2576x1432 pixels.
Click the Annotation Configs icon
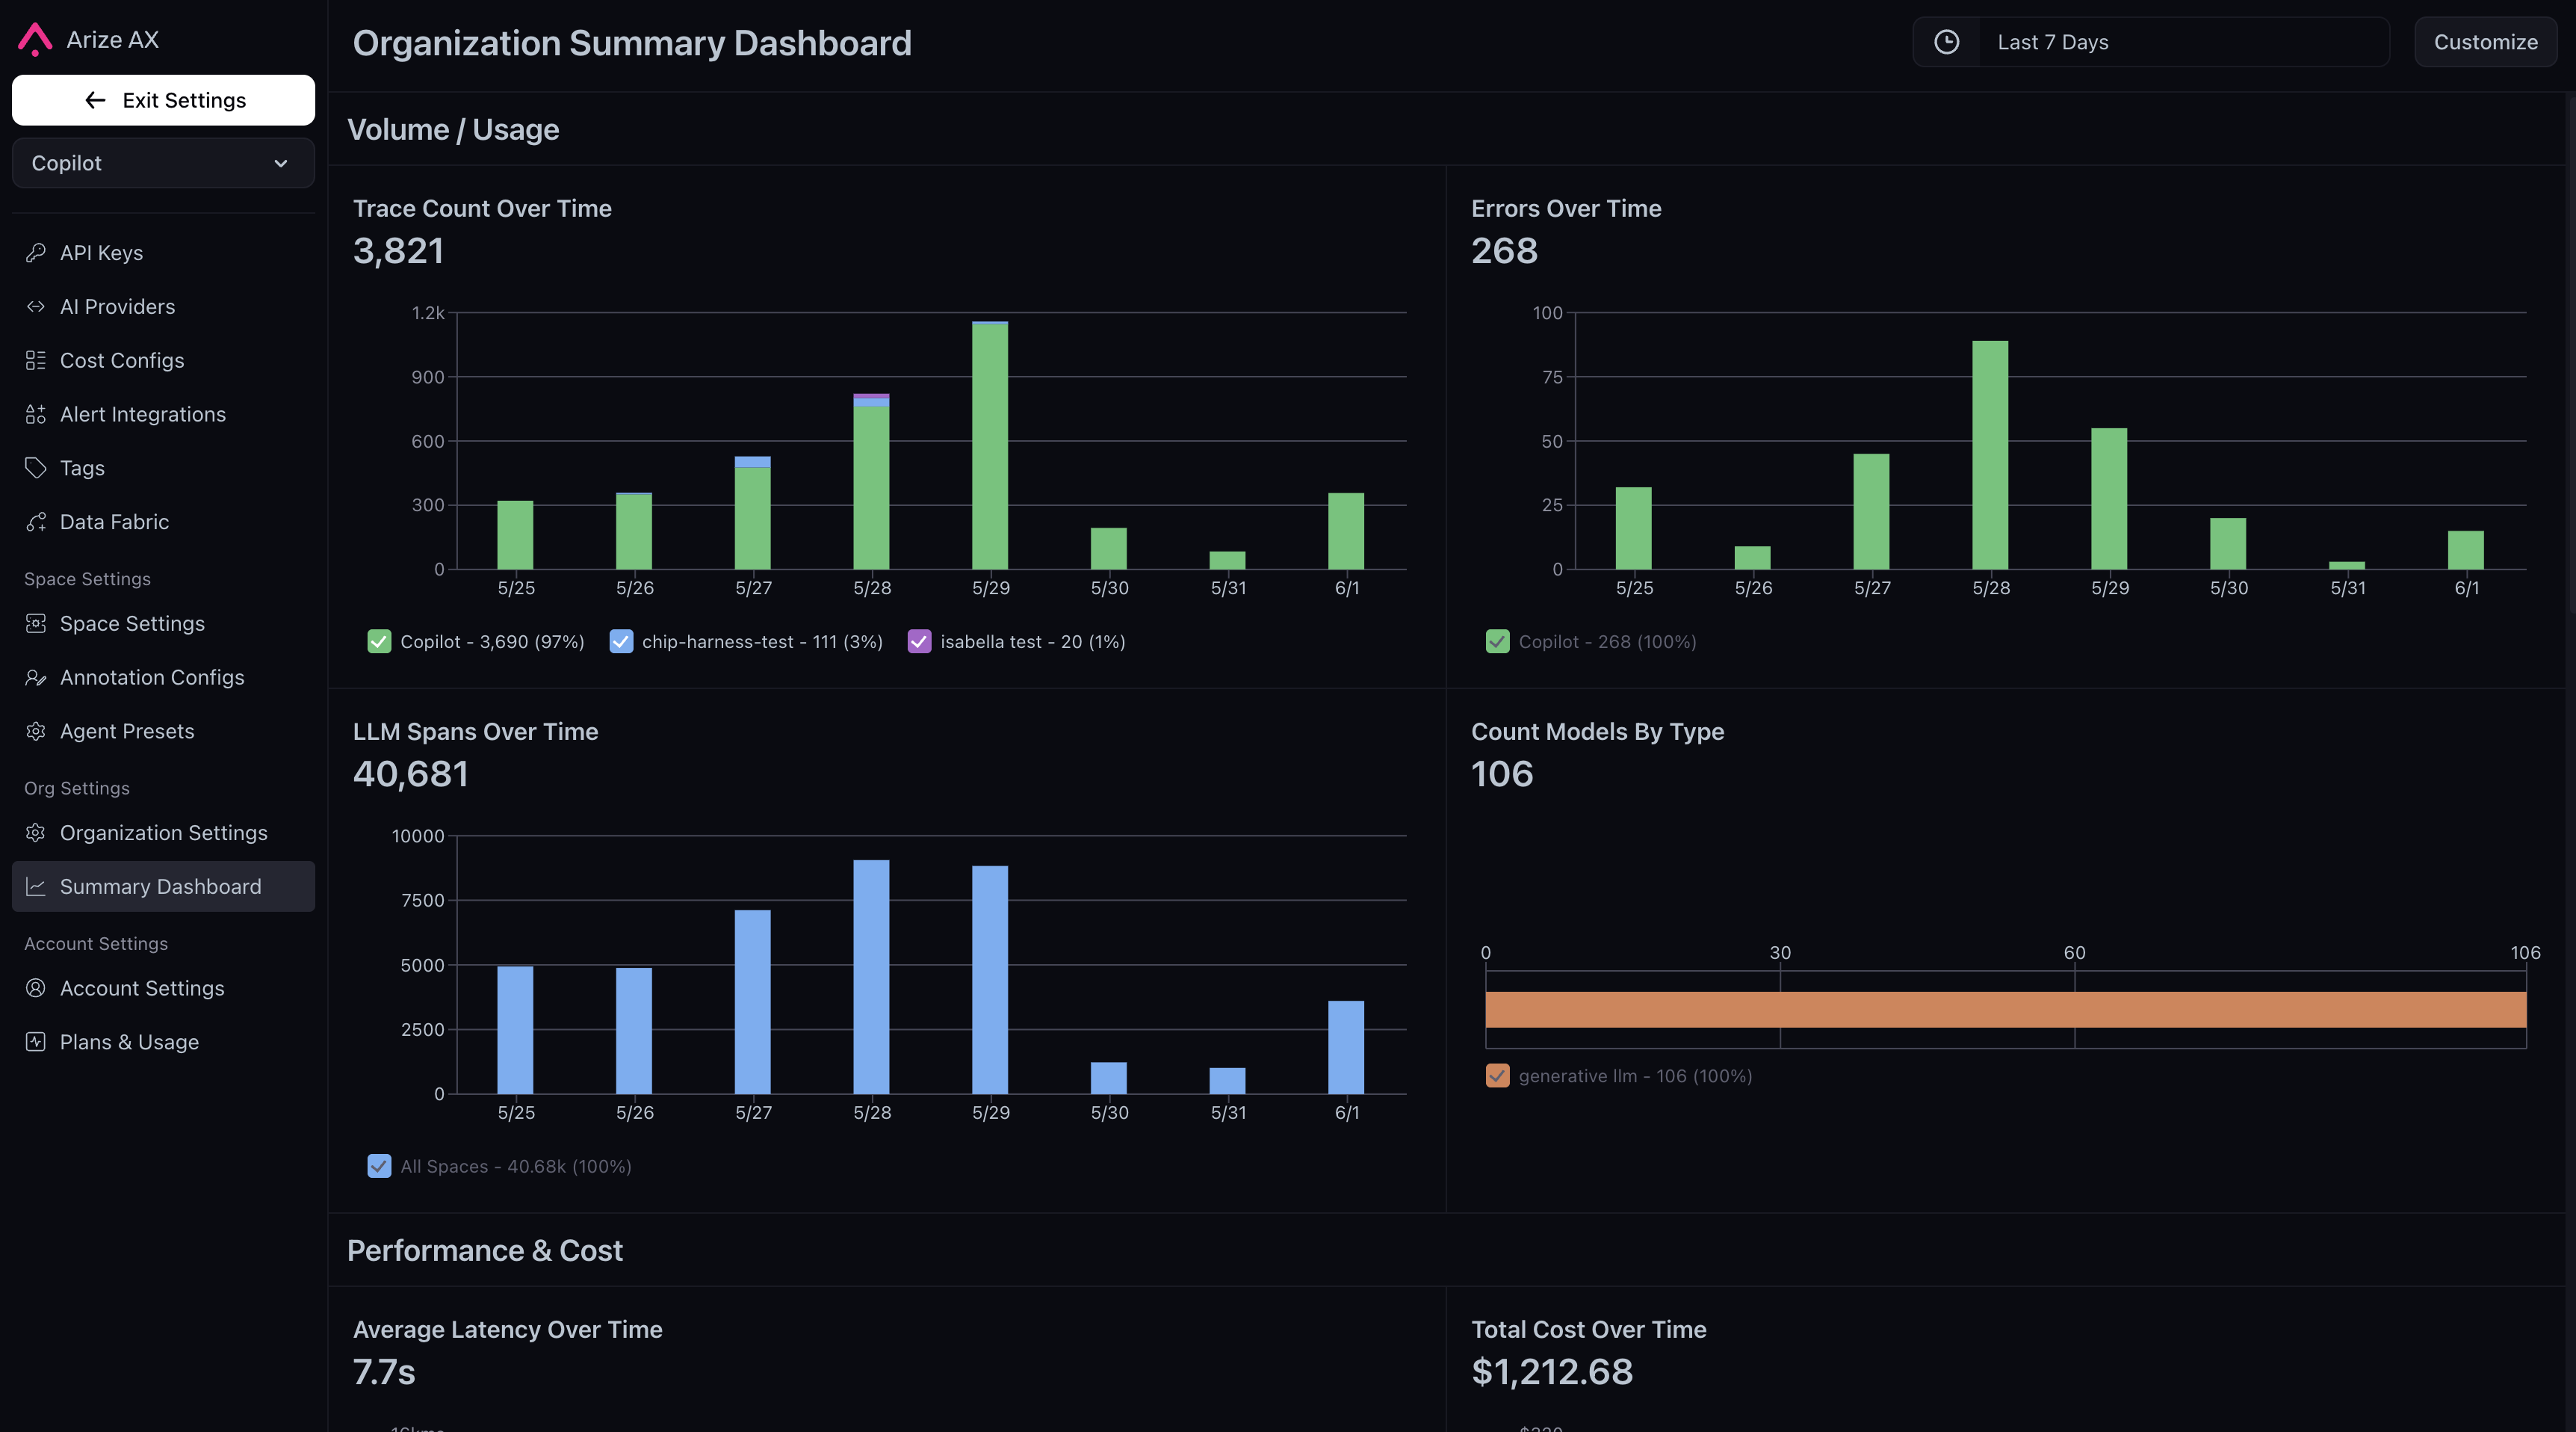click(36, 677)
